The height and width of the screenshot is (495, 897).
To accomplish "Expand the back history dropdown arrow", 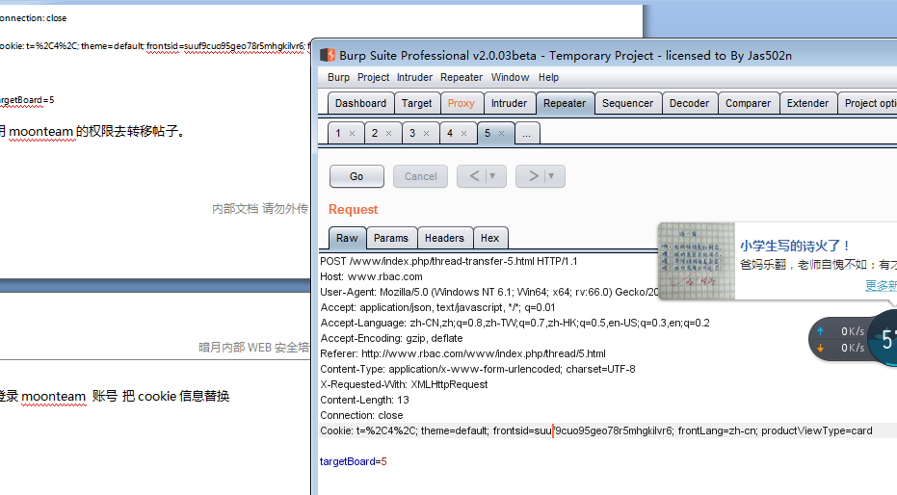I will 492,176.
